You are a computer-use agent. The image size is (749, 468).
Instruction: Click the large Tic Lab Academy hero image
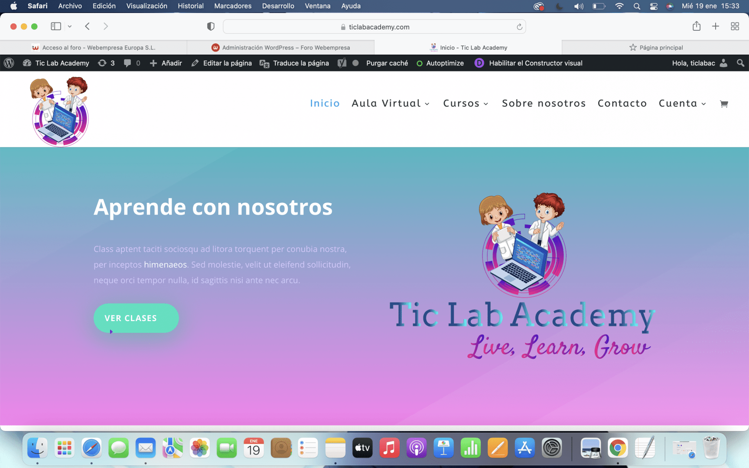coord(522,276)
